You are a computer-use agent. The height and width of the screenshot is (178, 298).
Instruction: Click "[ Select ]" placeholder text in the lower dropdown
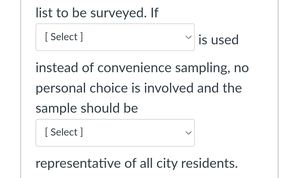[x=64, y=132]
